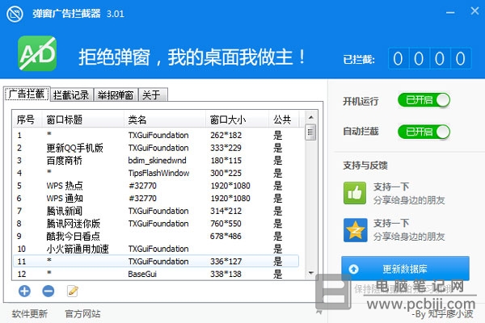This screenshot has width=485, height=323.
Task: Click scrollbar up arrow in rule list
Action: (311, 117)
